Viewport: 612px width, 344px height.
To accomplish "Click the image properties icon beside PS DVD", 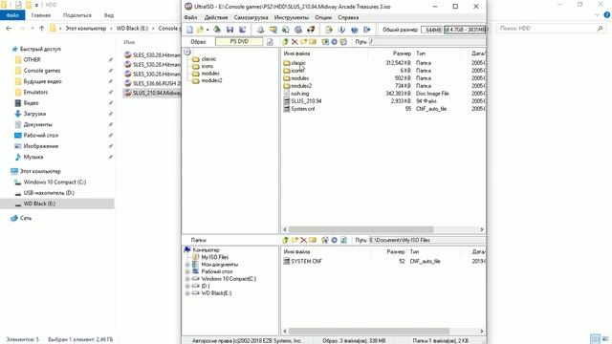I will tap(270, 42).
